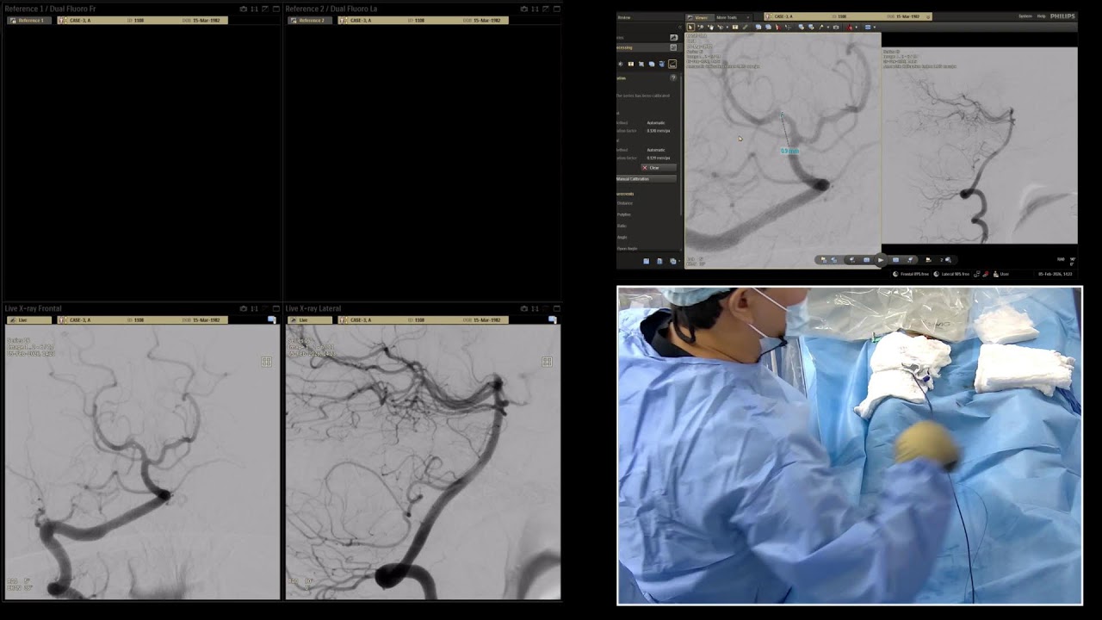Viewport: 1102px width, 620px height.
Task: Click the 'Frontal FPS/sec' status bar entry
Action: click(911, 274)
